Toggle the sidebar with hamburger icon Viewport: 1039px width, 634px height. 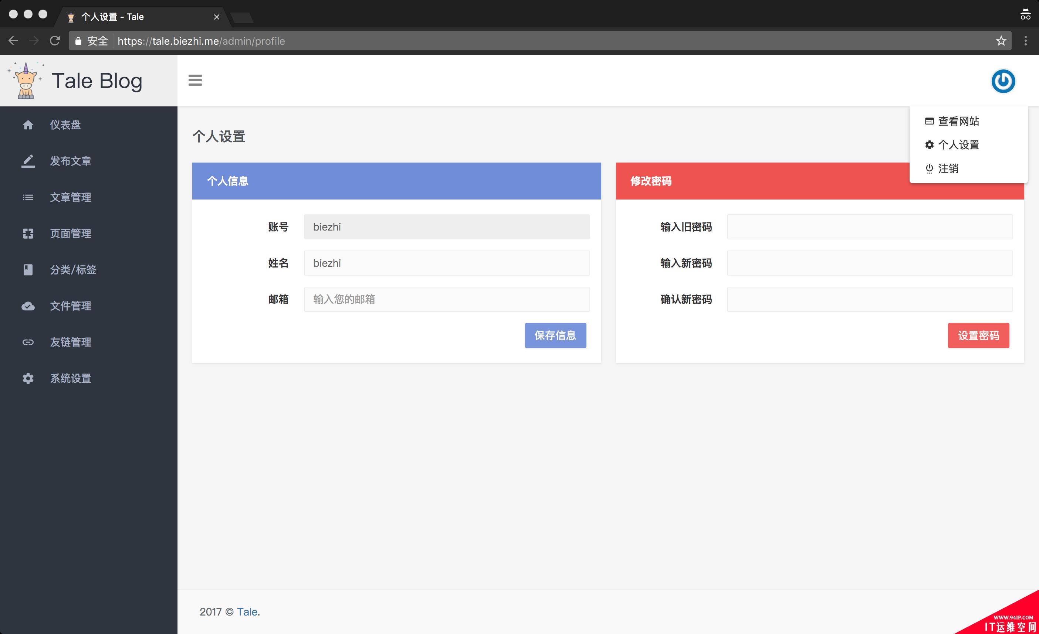[195, 80]
